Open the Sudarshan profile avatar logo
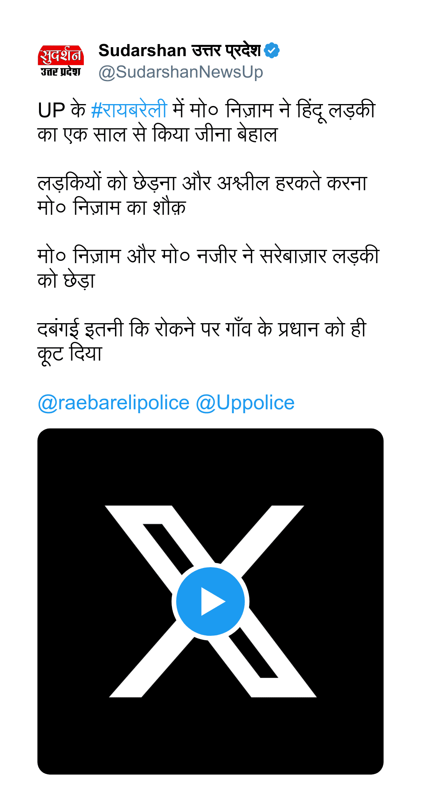 [61, 61]
